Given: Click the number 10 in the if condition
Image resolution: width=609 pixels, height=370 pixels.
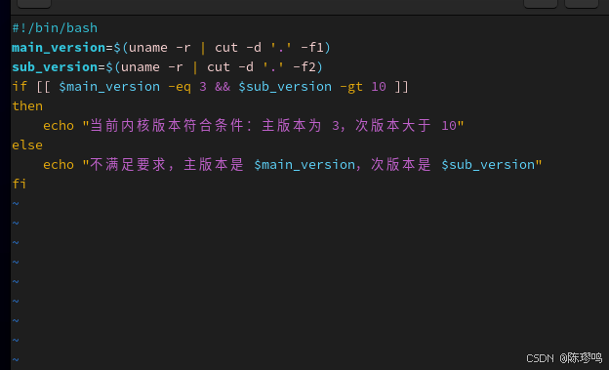Looking at the screenshot, I should pyautogui.click(x=379, y=86).
